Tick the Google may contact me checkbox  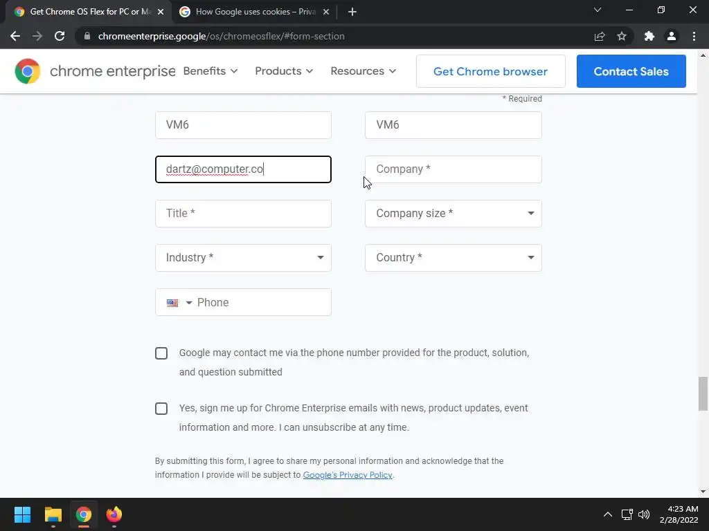click(x=161, y=353)
